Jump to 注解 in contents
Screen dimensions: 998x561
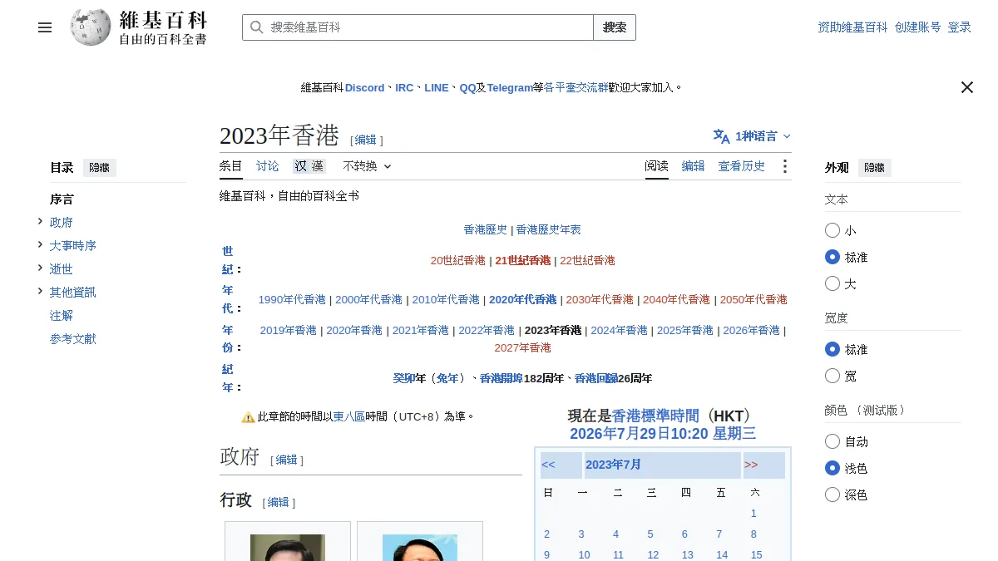click(62, 316)
